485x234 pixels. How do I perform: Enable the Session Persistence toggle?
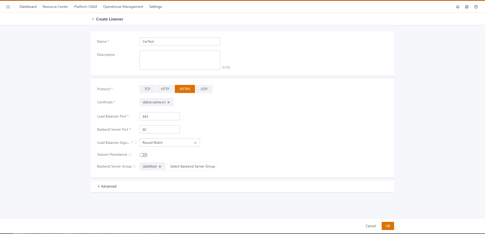pyautogui.click(x=143, y=155)
